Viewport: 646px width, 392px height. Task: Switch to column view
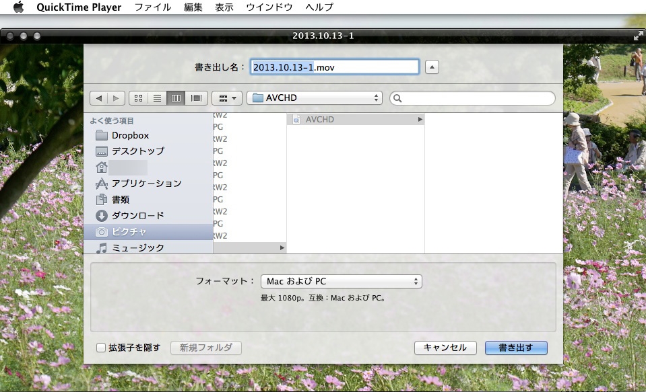176,98
